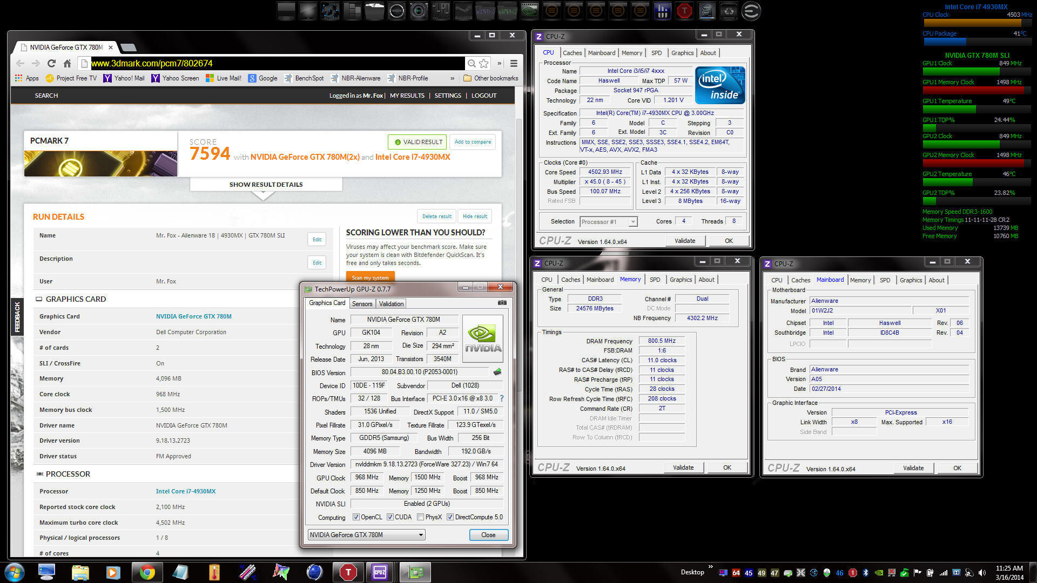Toggle the PhysX checkbox in GPU-Z
The height and width of the screenshot is (583, 1037).
[421, 517]
